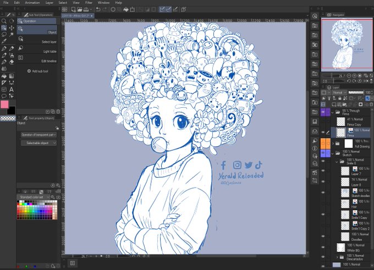The height and width of the screenshot is (270, 374).
Task: Click the Redo arrow in command bar
Action: [105, 9]
